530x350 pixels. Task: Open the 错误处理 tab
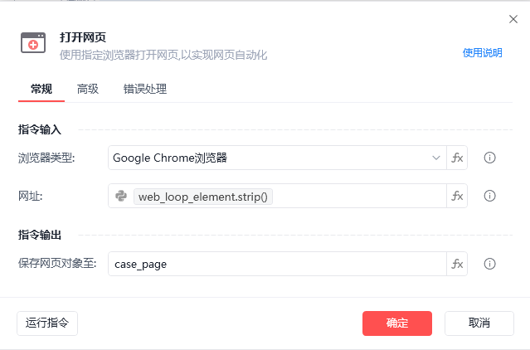pos(145,89)
